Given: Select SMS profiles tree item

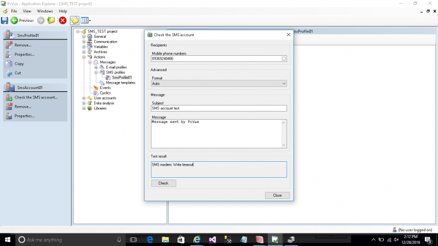Looking at the screenshot, I should click(116, 72).
